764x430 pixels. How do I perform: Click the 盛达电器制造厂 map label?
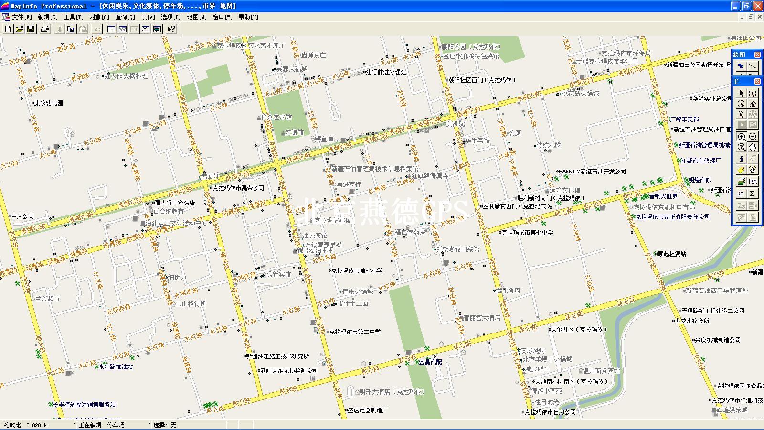coord(368,410)
